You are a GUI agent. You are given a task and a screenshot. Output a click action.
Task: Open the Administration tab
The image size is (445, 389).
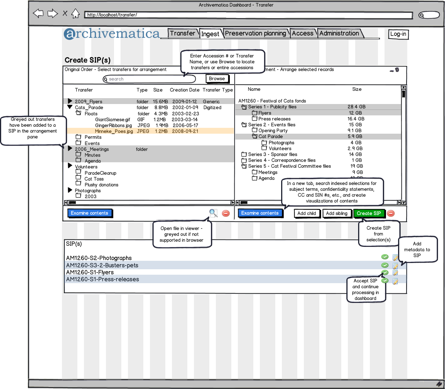[x=339, y=33]
